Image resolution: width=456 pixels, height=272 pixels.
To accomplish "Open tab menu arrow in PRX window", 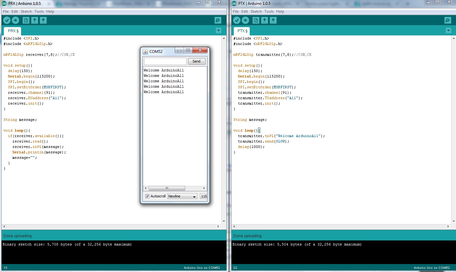I will pyautogui.click(x=218, y=31).
